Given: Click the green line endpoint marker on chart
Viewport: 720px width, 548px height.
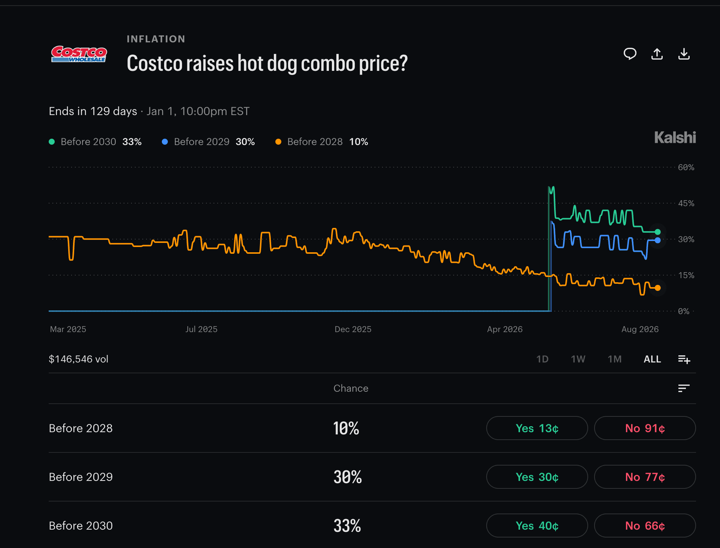Looking at the screenshot, I should tap(657, 232).
